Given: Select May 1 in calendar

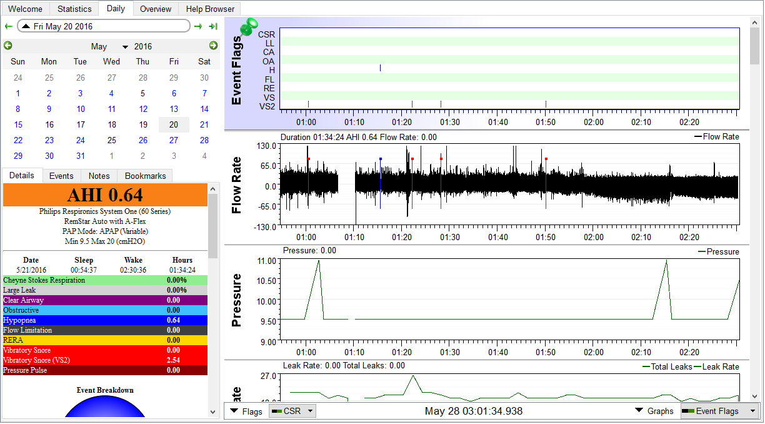Looking at the screenshot, I should point(18,93).
